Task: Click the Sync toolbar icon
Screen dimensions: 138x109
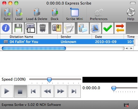Action: (7, 14)
